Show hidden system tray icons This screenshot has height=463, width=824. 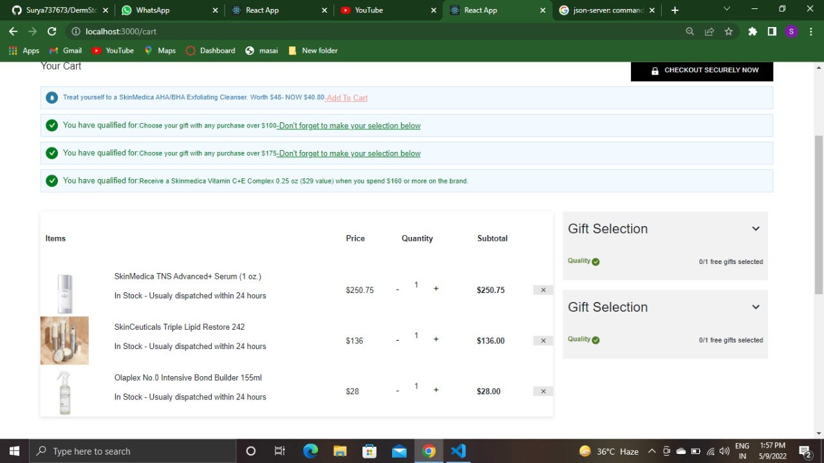651,451
